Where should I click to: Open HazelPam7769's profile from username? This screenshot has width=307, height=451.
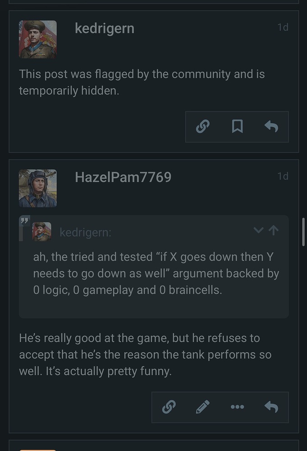point(123,177)
